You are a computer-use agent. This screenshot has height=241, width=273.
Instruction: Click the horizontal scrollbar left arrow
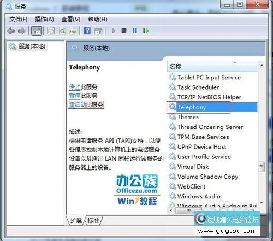tap(170, 210)
